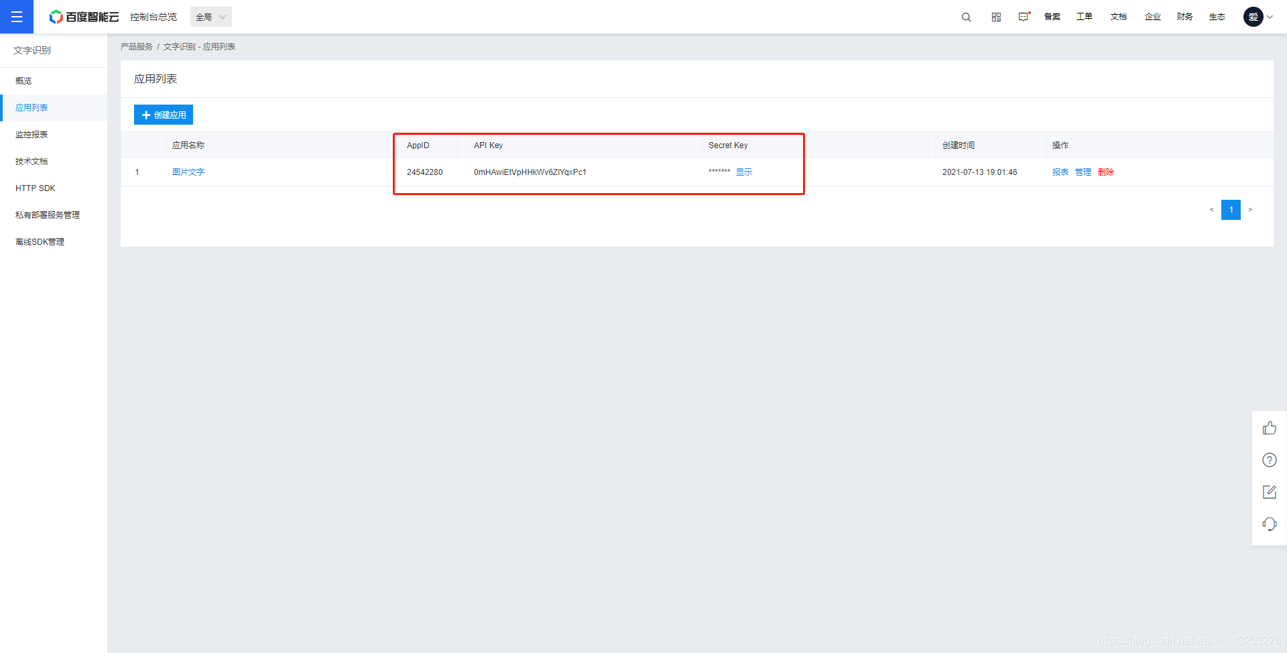Click the Secret Key column header

coord(728,145)
